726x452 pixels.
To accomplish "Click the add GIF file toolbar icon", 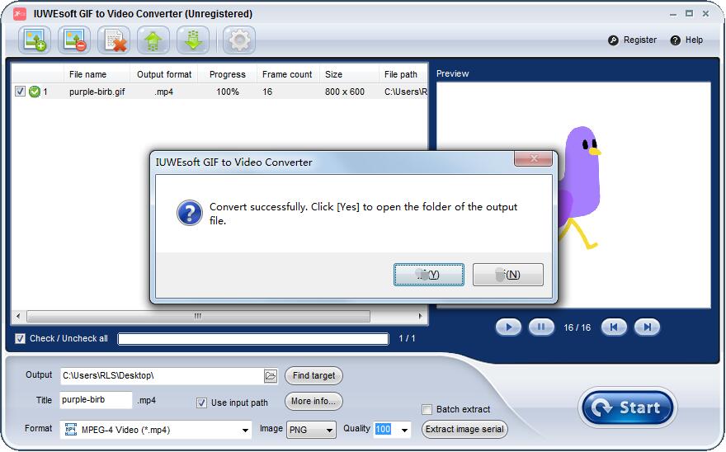I will [x=35, y=40].
